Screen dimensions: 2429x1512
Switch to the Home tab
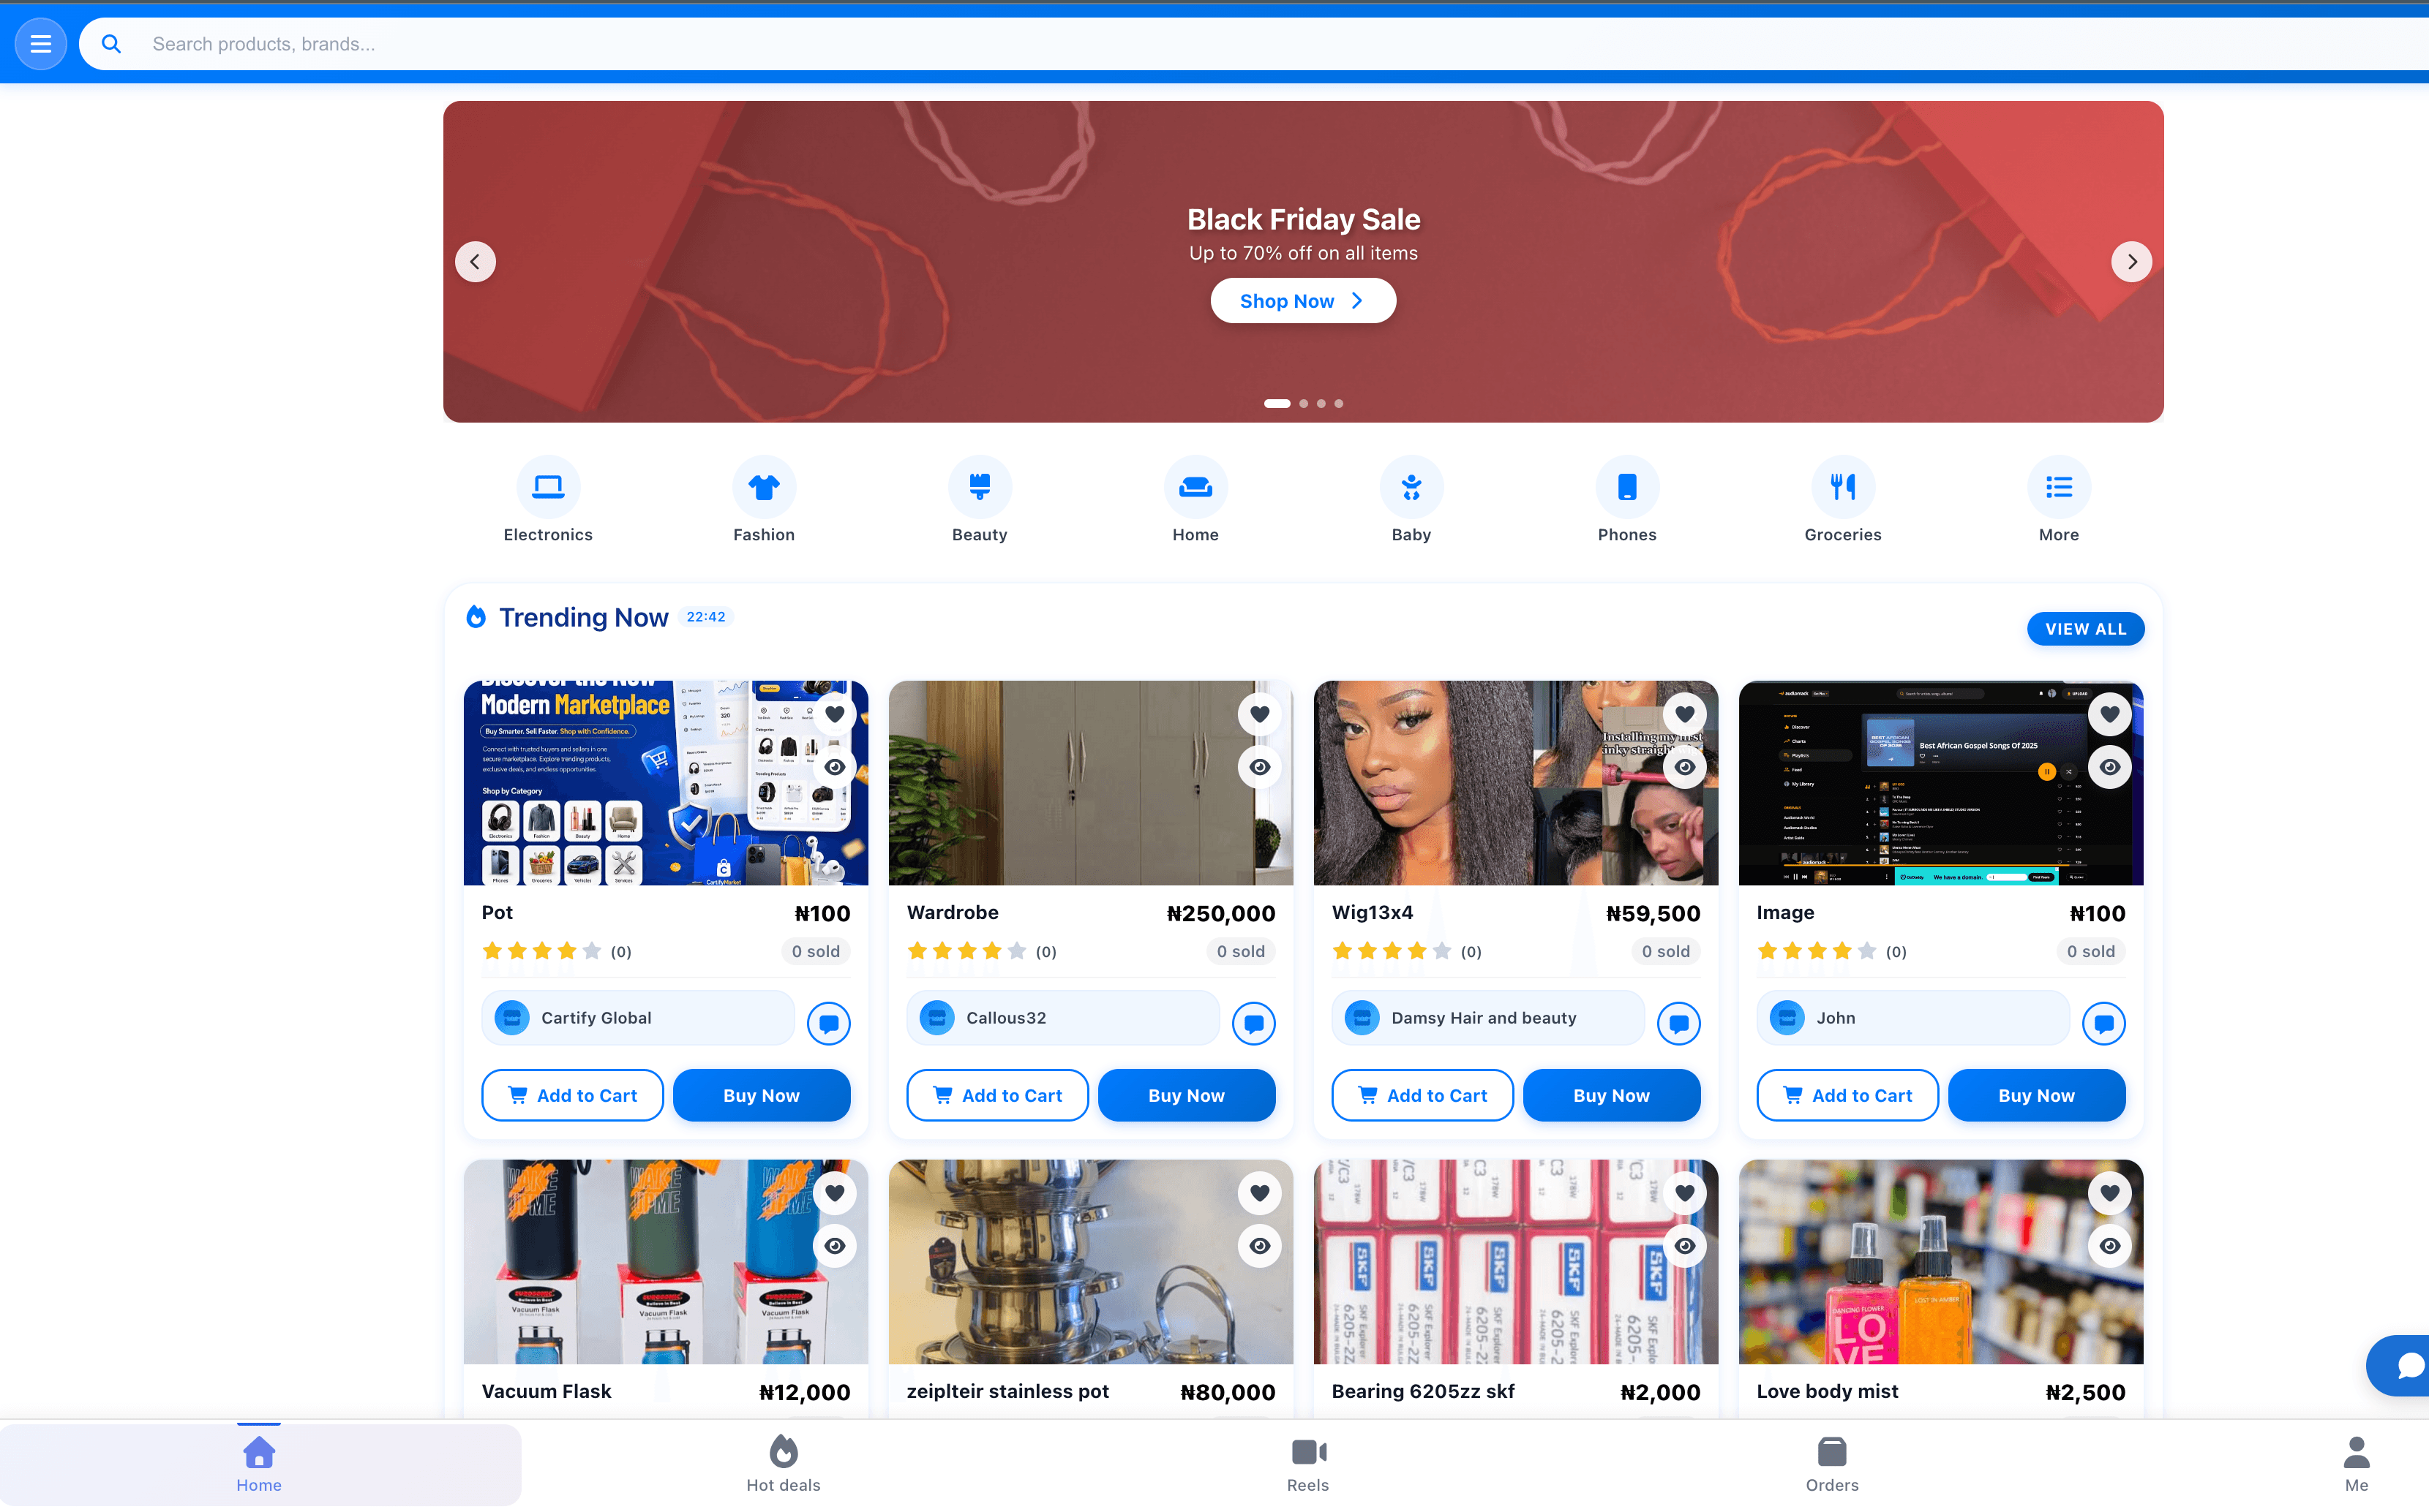pyautogui.click(x=259, y=1465)
